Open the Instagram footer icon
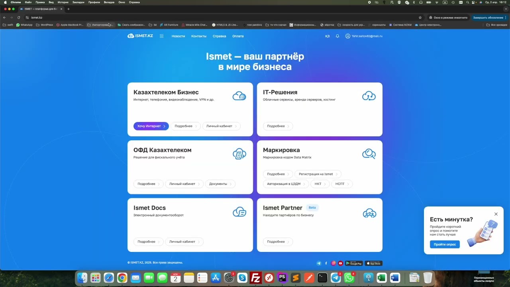This screenshot has width=510, height=287. pos(333,263)
